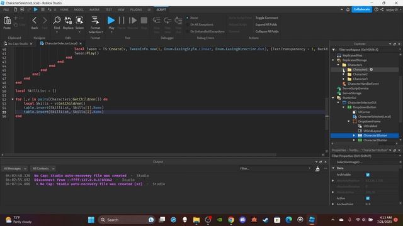Screen dimensions: 403x226
Task: Expand the Character3 folder
Action: (344, 79)
